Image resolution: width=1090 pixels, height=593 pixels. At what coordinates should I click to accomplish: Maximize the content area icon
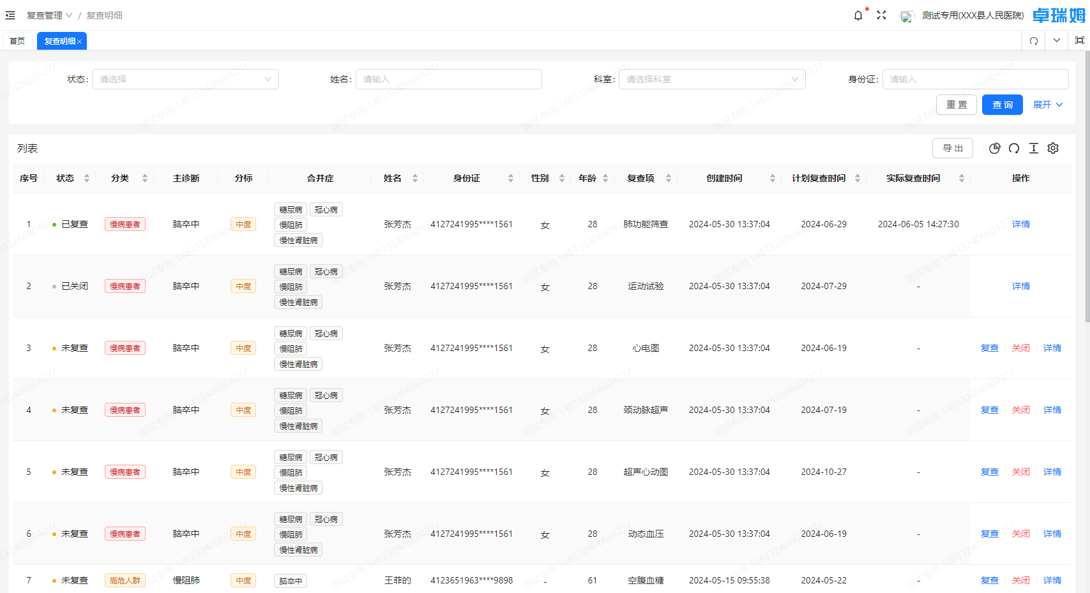coord(1080,40)
